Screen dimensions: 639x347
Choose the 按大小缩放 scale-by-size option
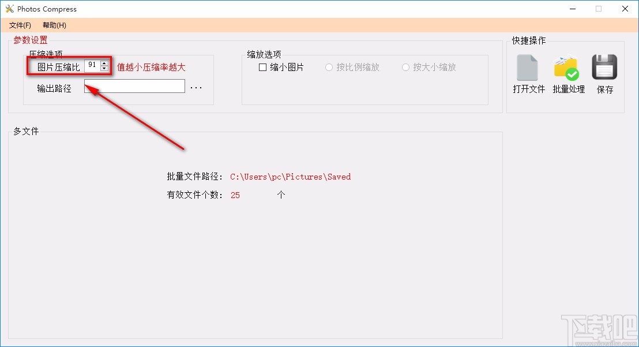click(405, 67)
